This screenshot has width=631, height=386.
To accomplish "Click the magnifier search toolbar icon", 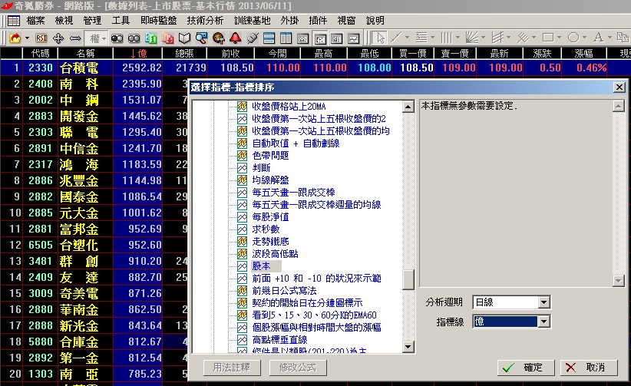I will pos(202,38).
